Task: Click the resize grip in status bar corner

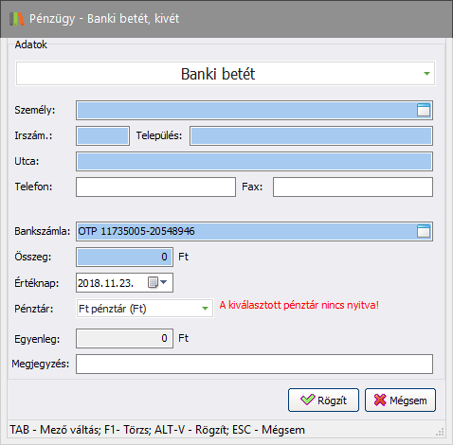Action: 440,432
